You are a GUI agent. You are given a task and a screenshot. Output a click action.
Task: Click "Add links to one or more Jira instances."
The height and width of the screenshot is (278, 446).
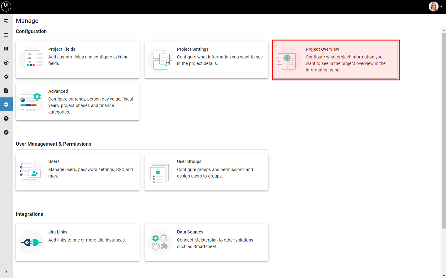coord(87,240)
